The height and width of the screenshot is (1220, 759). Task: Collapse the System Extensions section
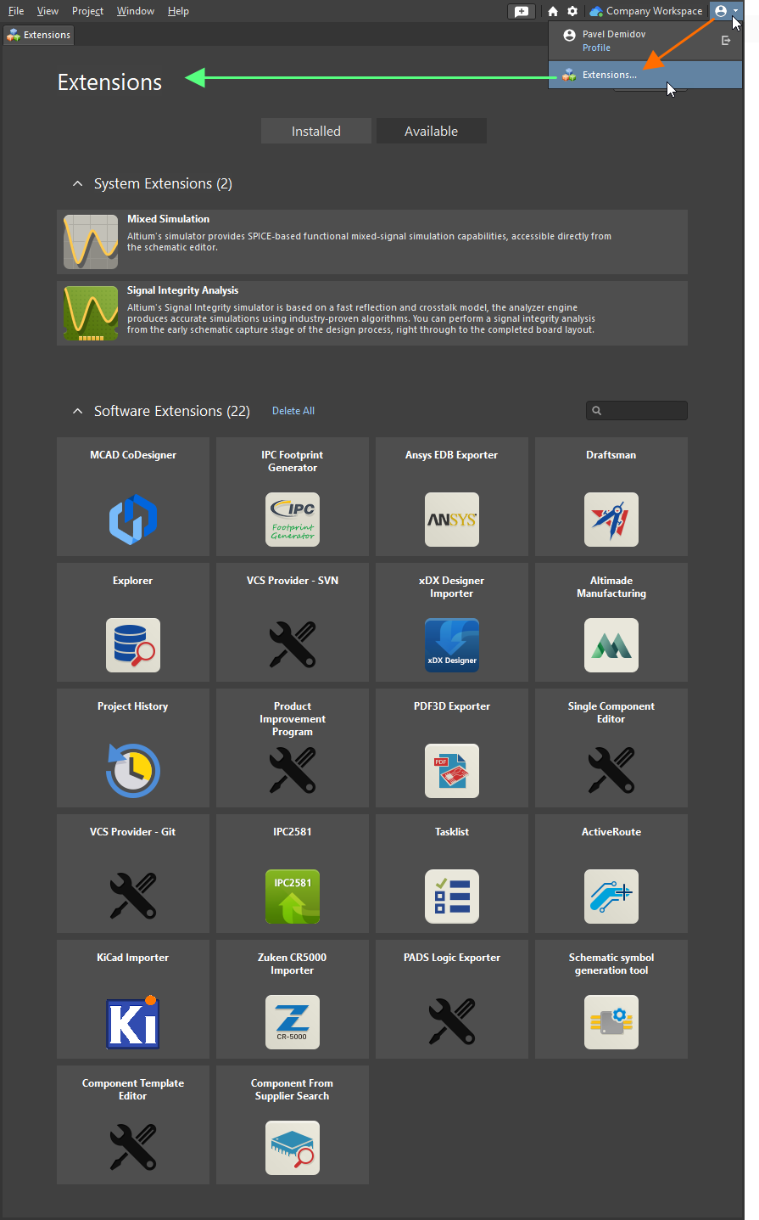[77, 183]
